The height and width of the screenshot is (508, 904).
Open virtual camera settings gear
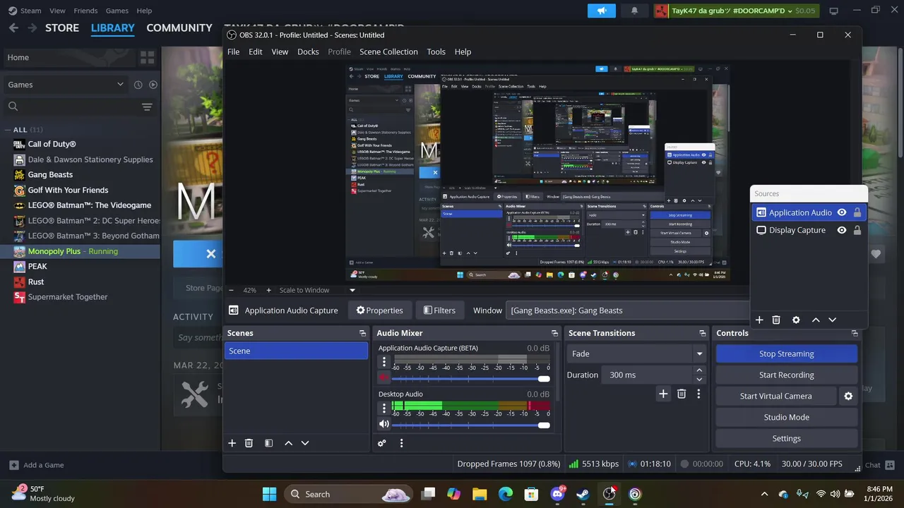tap(848, 396)
